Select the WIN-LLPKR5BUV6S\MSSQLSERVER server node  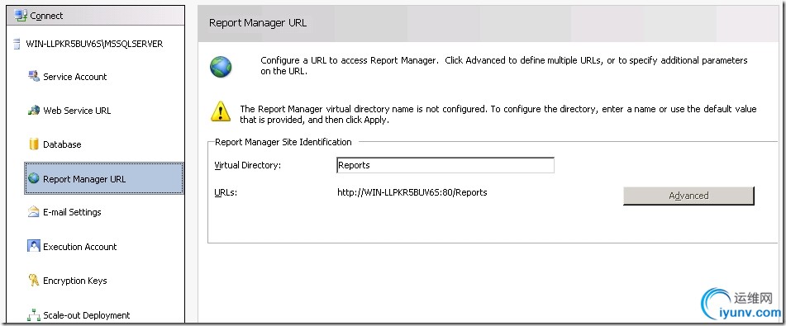[x=95, y=44]
